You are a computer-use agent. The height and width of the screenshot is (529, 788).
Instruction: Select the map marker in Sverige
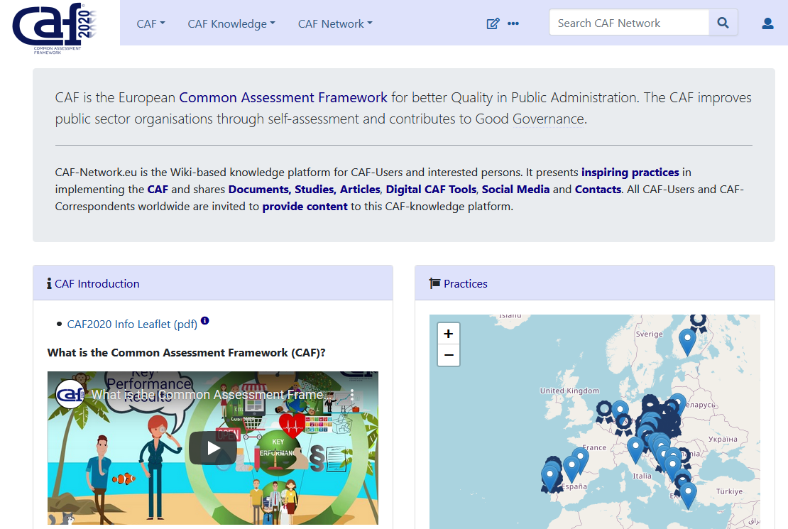[x=687, y=341]
